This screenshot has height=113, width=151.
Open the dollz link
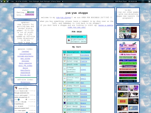coord(25,68)
